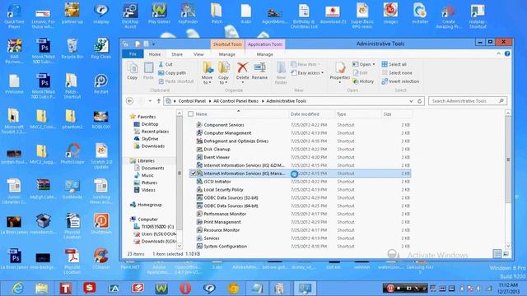This screenshot has width=527, height=296.
Task: Open Properties from the ribbon
Action: pyautogui.click(x=340, y=72)
